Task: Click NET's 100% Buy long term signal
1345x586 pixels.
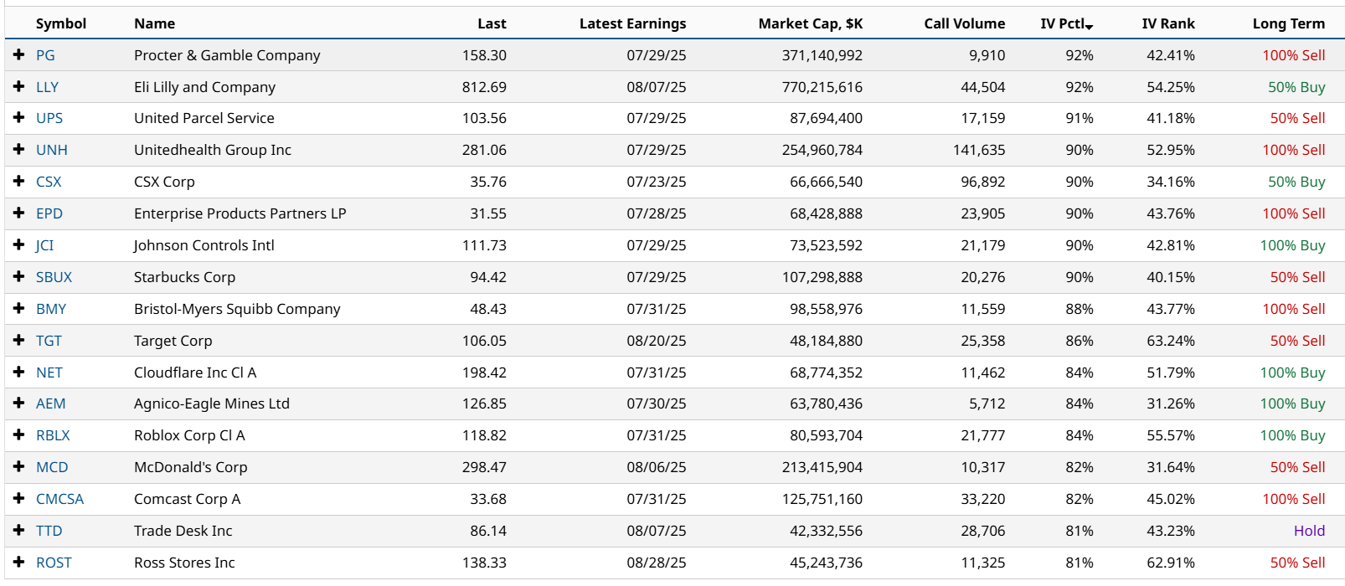Action: point(1293,373)
